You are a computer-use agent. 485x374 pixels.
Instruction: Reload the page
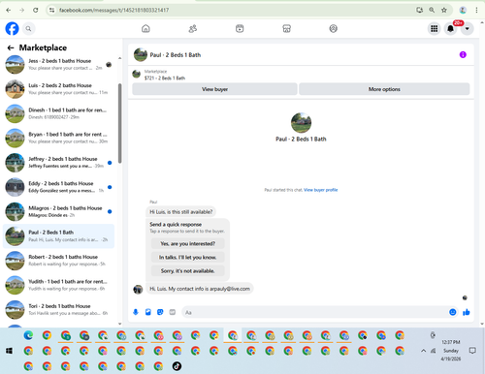tap(36, 10)
